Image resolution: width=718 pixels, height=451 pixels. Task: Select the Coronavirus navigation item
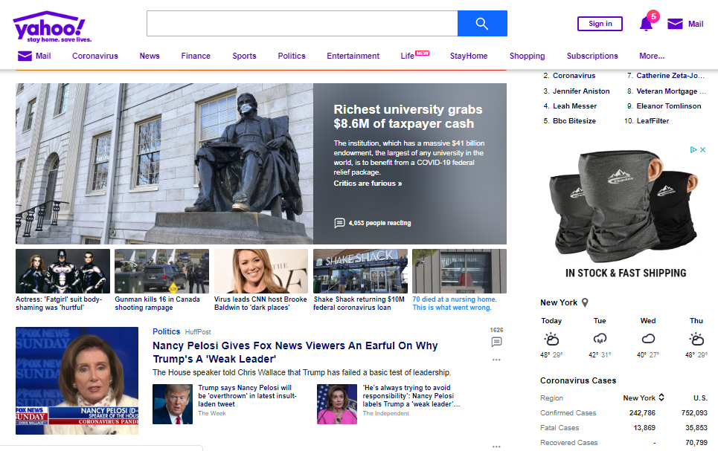pyautogui.click(x=95, y=56)
